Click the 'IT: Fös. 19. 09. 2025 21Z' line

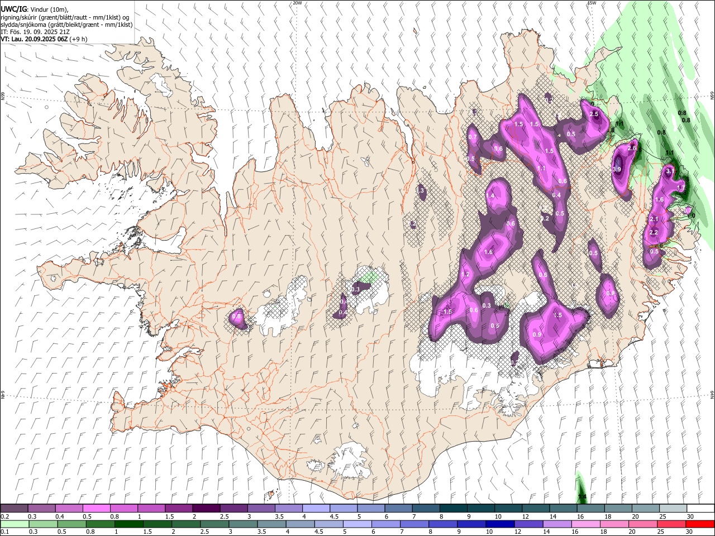point(35,32)
